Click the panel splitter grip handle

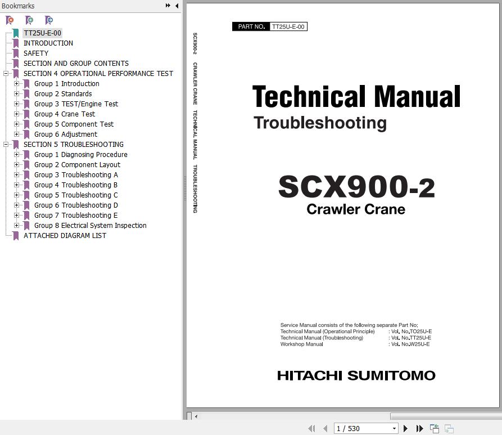(x=185, y=189)
